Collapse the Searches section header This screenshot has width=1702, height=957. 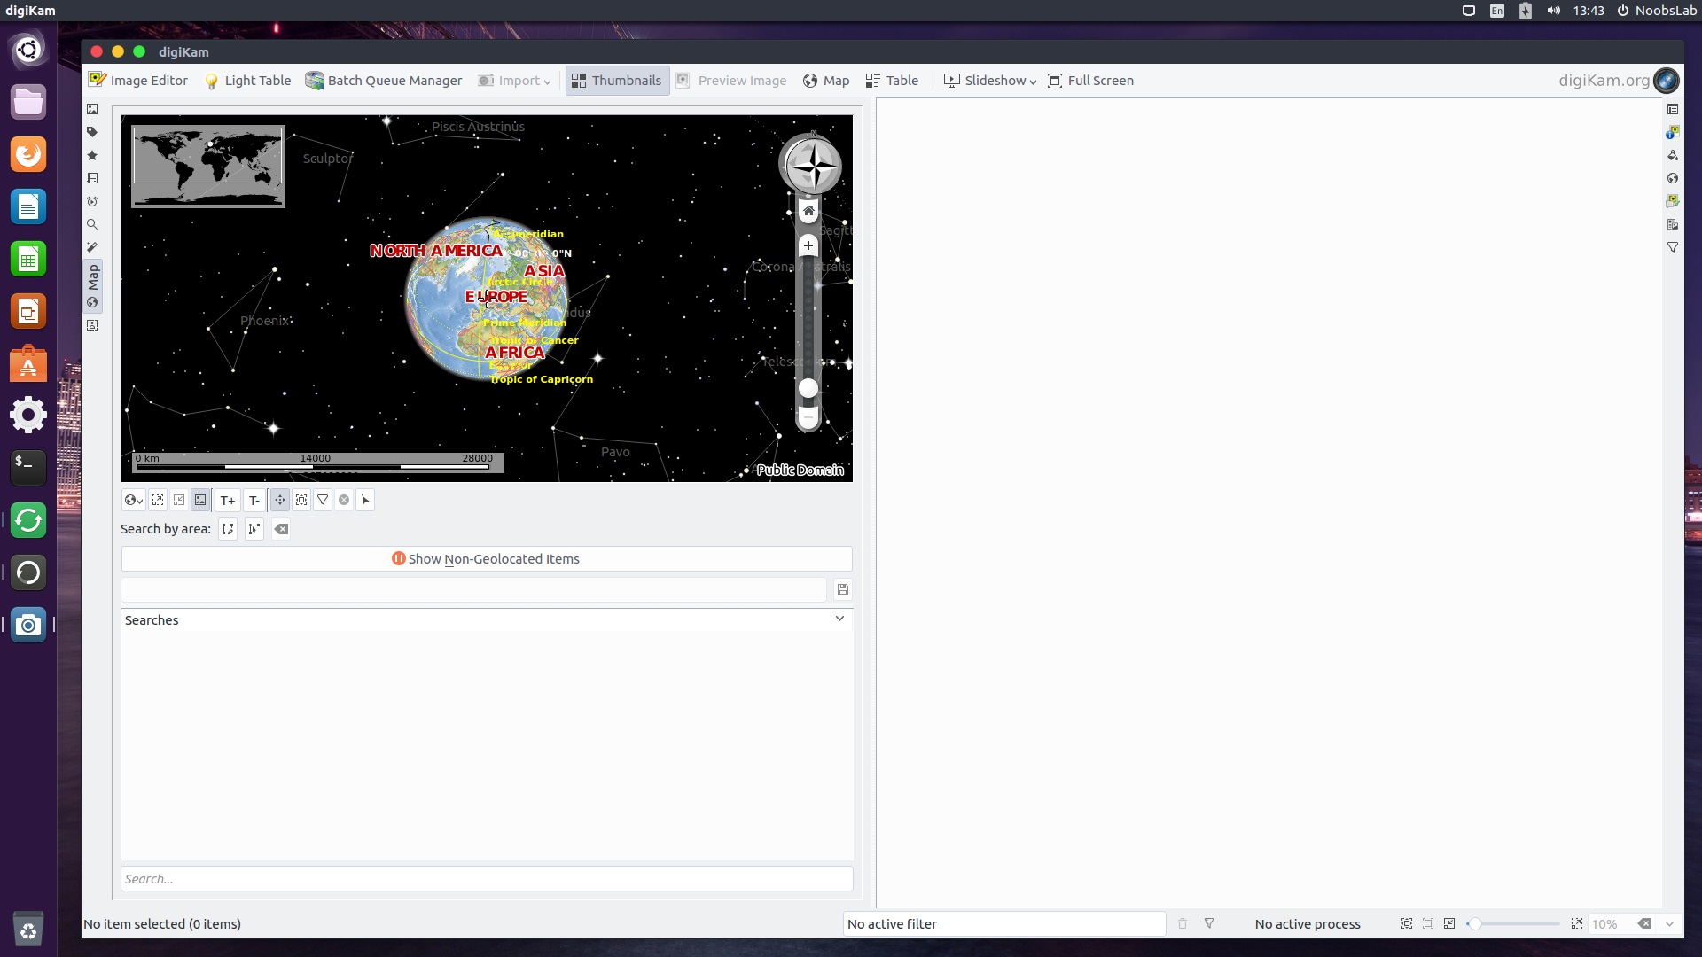coord(839,619)
